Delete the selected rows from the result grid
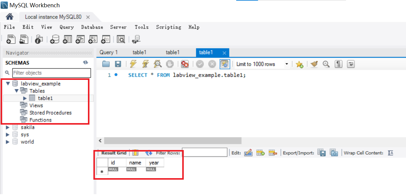The image size is (406, 196). click(273, 153)
